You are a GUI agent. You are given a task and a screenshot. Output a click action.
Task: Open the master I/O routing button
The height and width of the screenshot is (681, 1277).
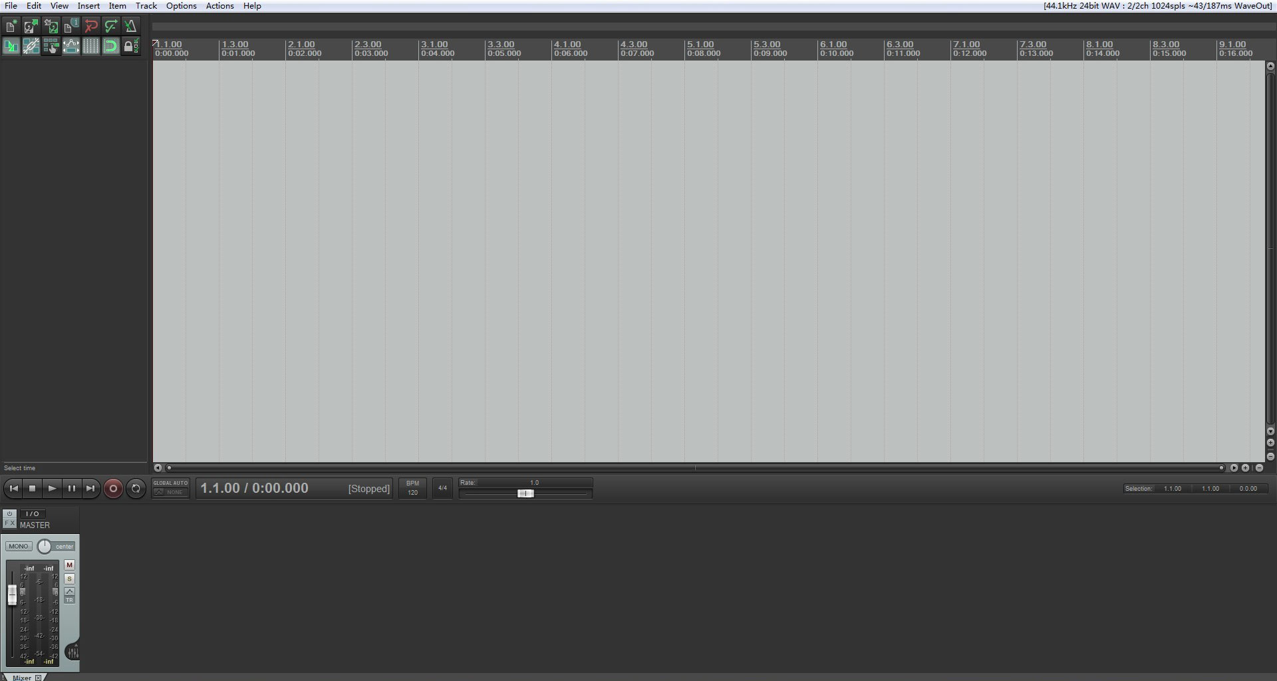pos(32,514)
